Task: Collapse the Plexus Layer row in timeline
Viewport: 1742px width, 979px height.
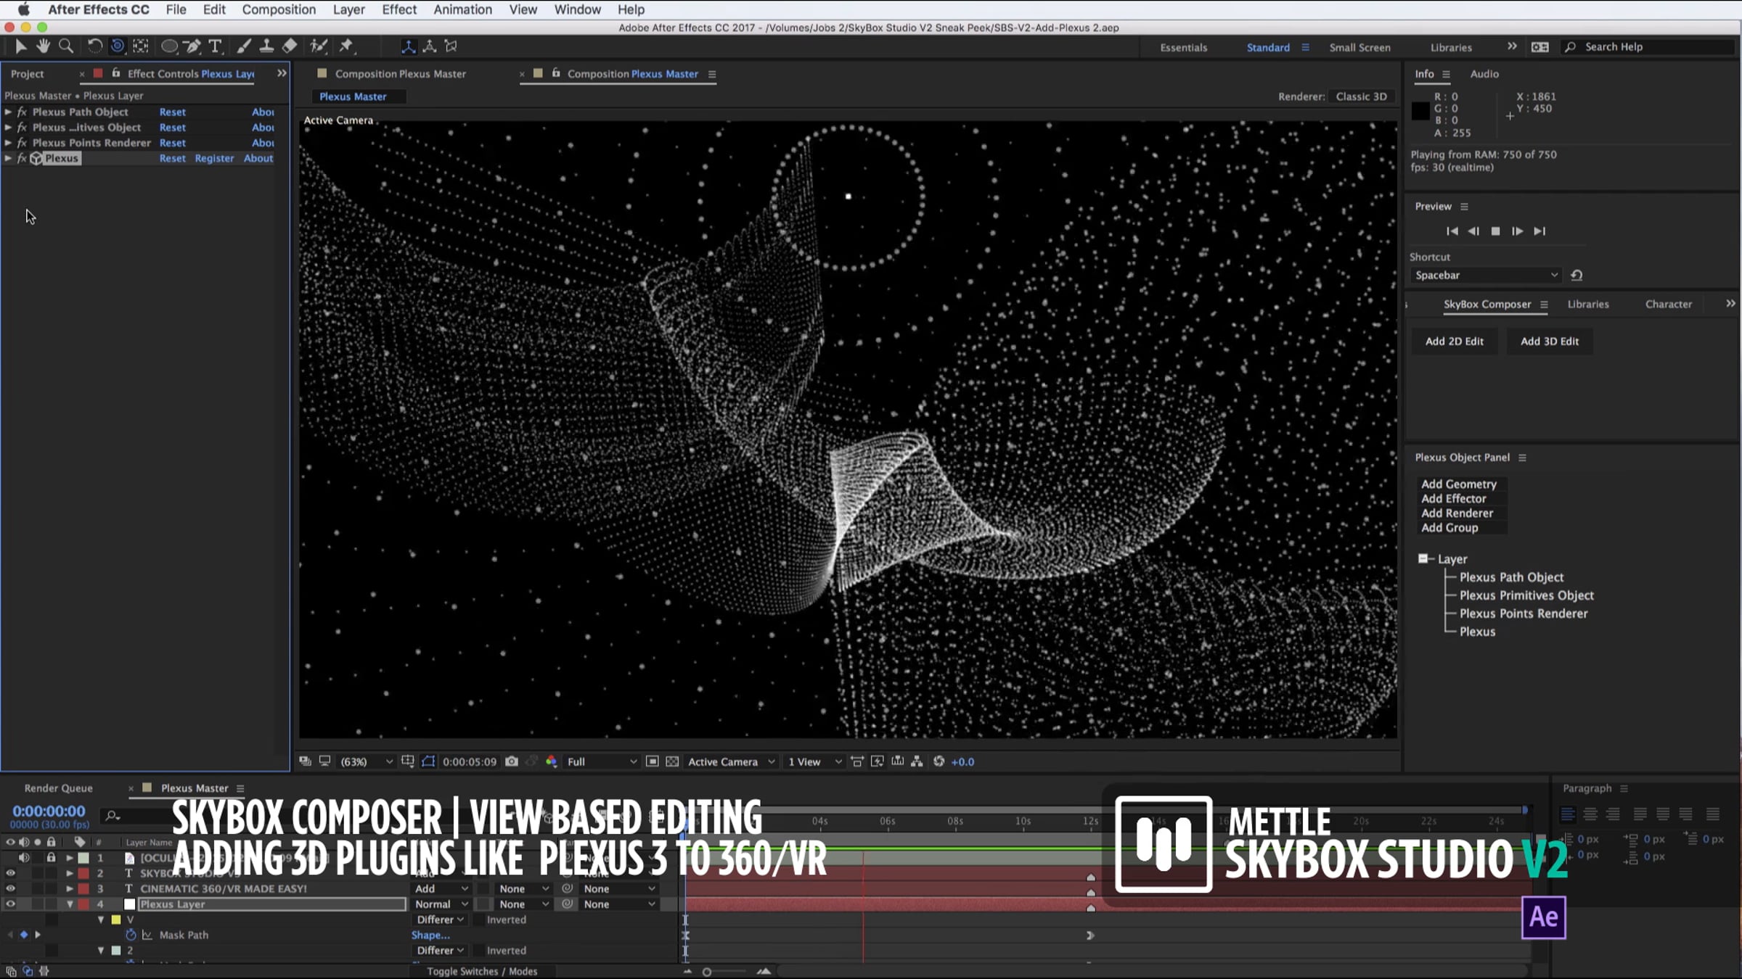Action: (70, 904)
